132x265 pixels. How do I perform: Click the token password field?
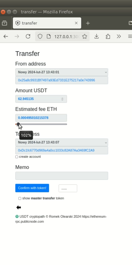(68, 188)
